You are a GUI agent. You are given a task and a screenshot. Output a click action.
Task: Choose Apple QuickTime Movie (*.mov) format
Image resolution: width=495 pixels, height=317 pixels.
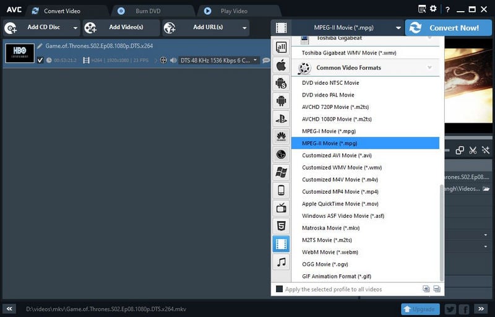[x=365, y=204]
